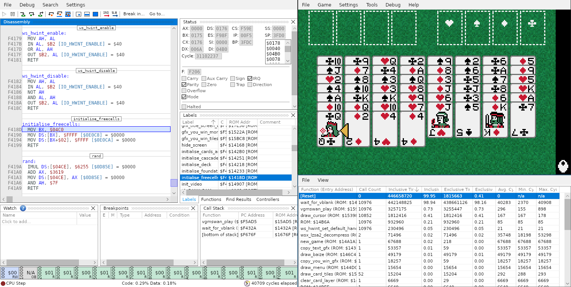Click the green Step Into icon

point(23,14)
